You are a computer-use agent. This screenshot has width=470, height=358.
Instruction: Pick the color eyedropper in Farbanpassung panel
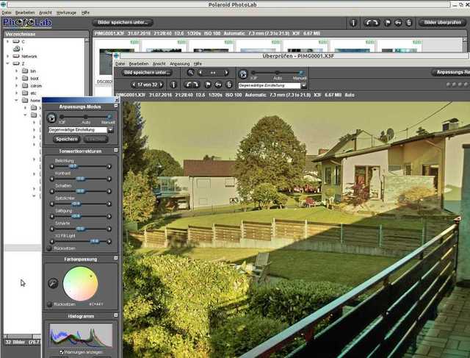[53, 284]
